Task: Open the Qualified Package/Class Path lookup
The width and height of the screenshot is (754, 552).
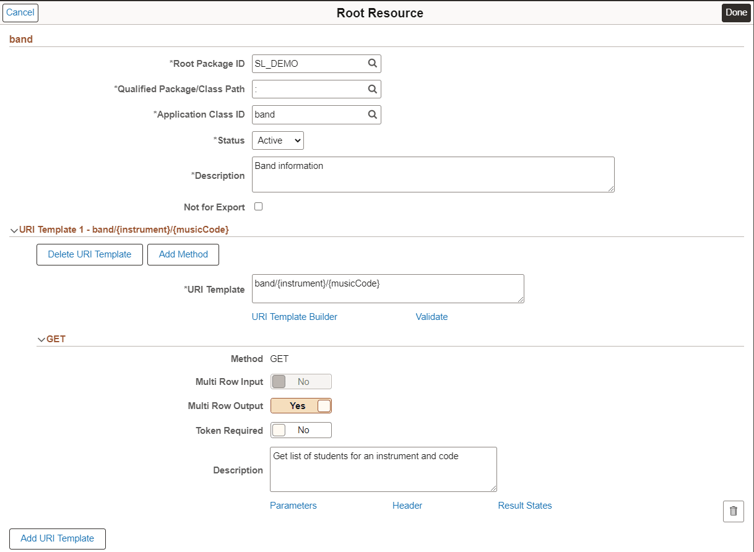Action: [x=371, y=88]
